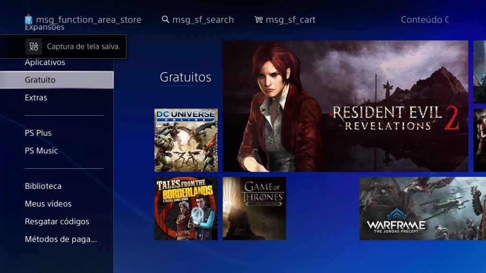Viewport: 486px width, 273px height.
Task: Open the PS Plus section
Action: [38, 133]
